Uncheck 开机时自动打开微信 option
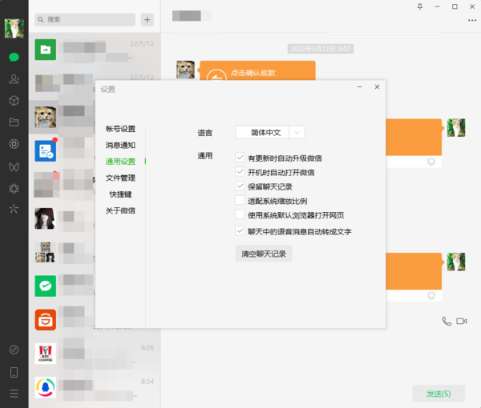The height and width of the screenshot is (408, 481). [240, 172]
